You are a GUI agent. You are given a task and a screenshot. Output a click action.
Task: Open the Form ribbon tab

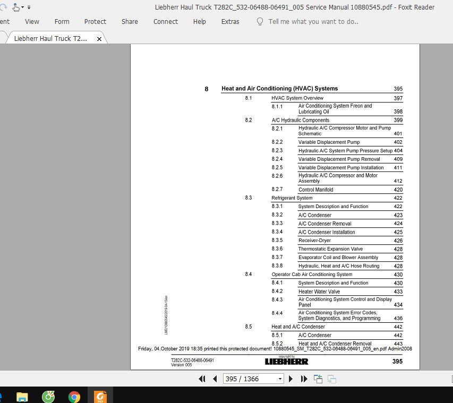[62, 22]
